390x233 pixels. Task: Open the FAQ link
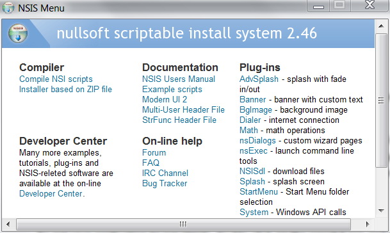(150, 163)
